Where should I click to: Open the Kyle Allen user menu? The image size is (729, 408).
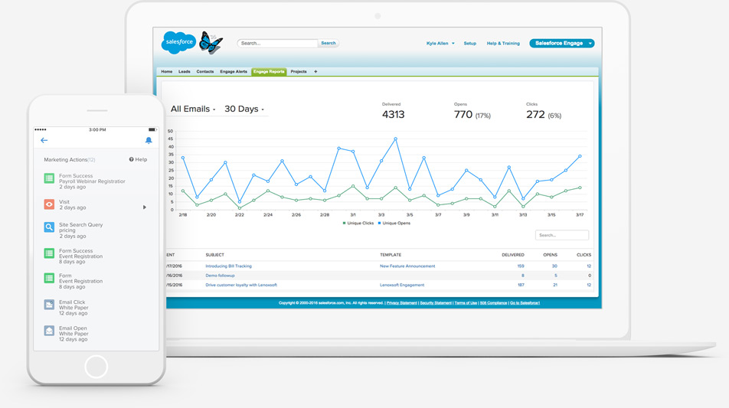coord(440,44)
